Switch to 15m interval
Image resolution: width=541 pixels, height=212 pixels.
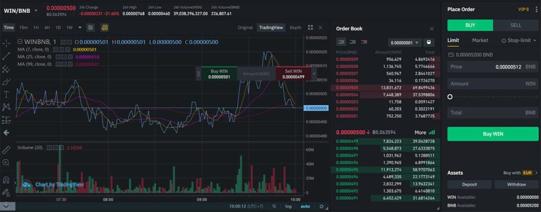(x=23, y=27)
